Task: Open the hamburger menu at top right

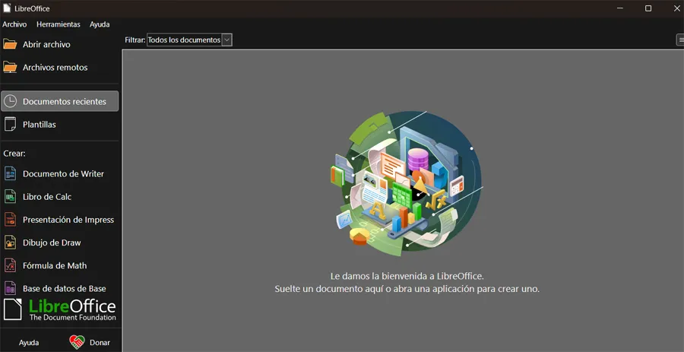Action: tap(680, 40)
